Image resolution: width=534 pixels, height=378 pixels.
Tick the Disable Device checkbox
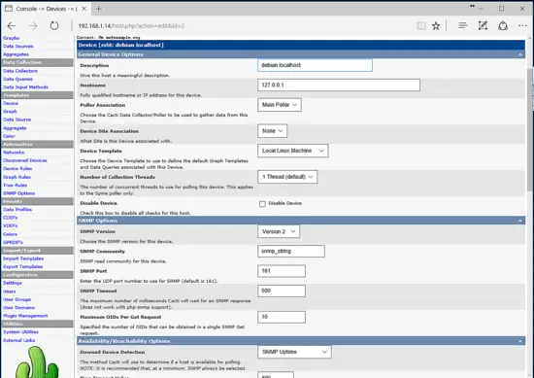(262, 204)
